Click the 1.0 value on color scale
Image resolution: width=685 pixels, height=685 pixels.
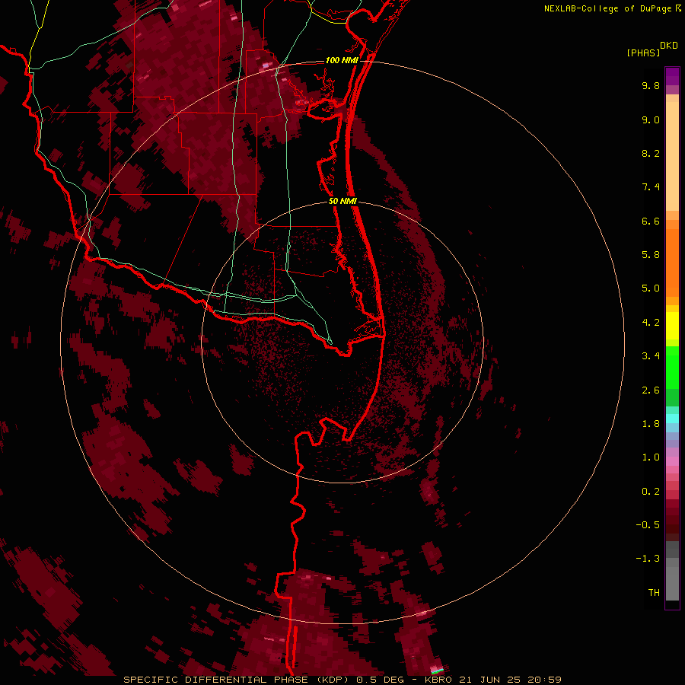pos(651,457)
